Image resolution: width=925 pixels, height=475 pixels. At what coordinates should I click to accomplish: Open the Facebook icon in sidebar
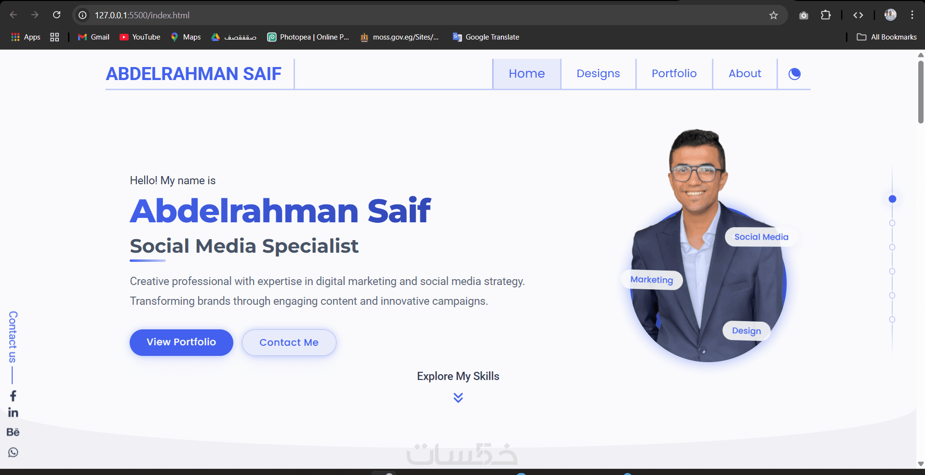[x=13, y=396]
